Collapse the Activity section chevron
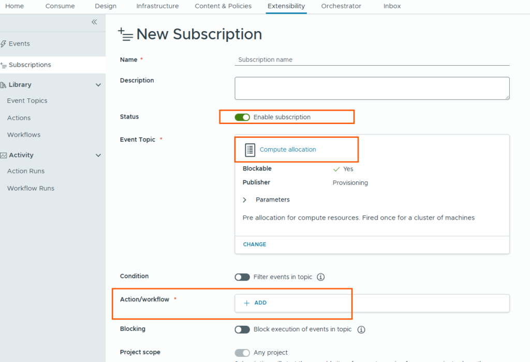 (x=98, y=155)
